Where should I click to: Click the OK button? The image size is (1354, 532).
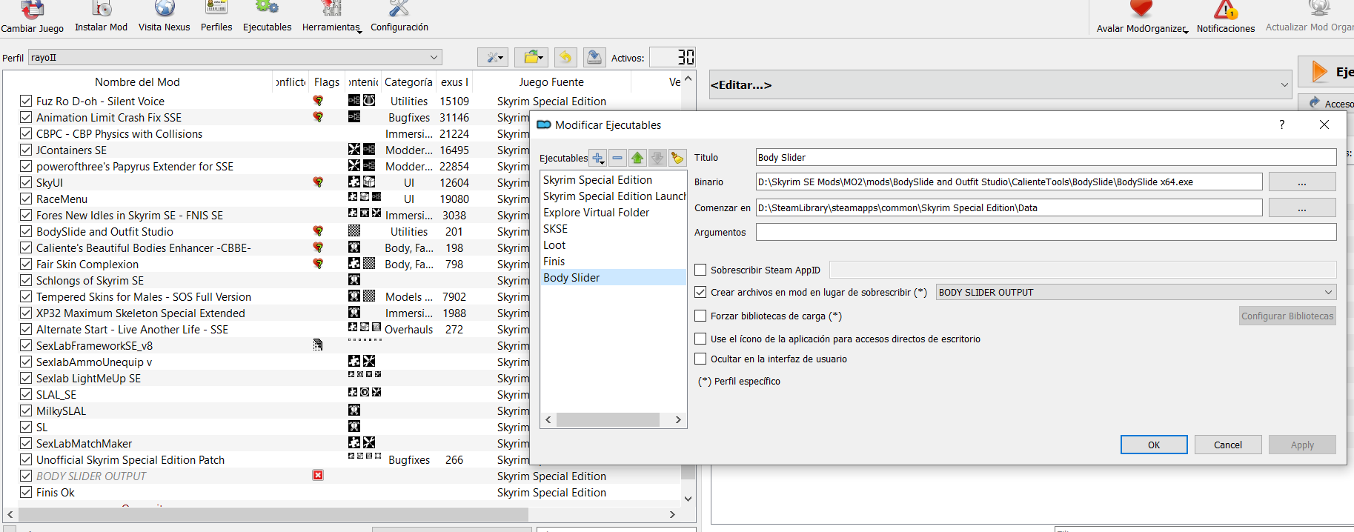click(x=1154, y=445)
